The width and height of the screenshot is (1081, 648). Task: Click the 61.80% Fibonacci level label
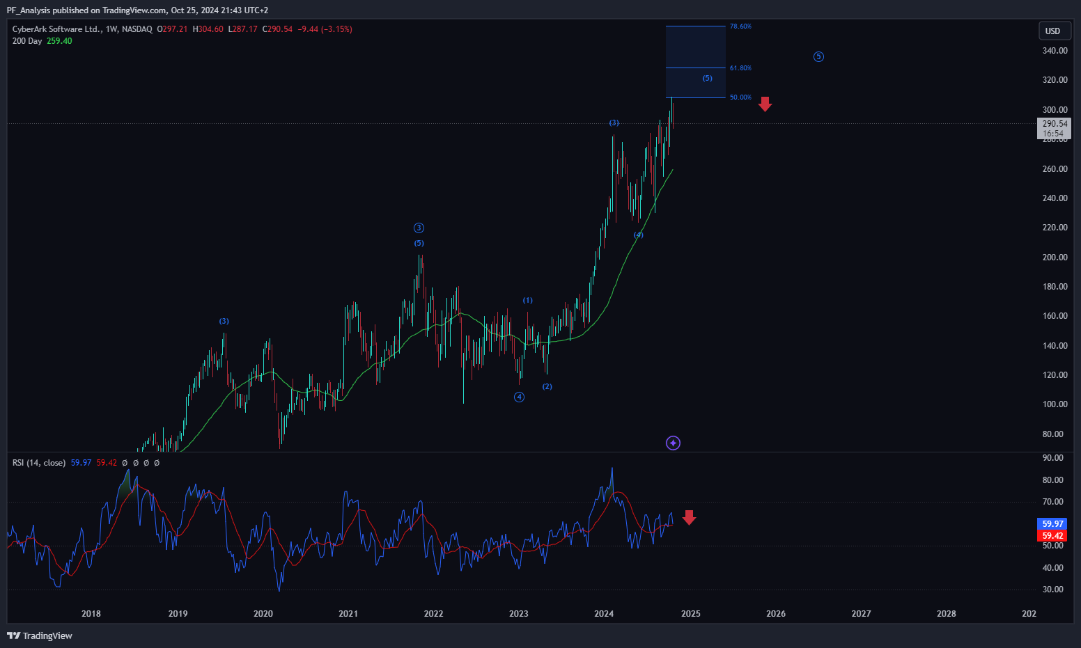pos(740,68)
